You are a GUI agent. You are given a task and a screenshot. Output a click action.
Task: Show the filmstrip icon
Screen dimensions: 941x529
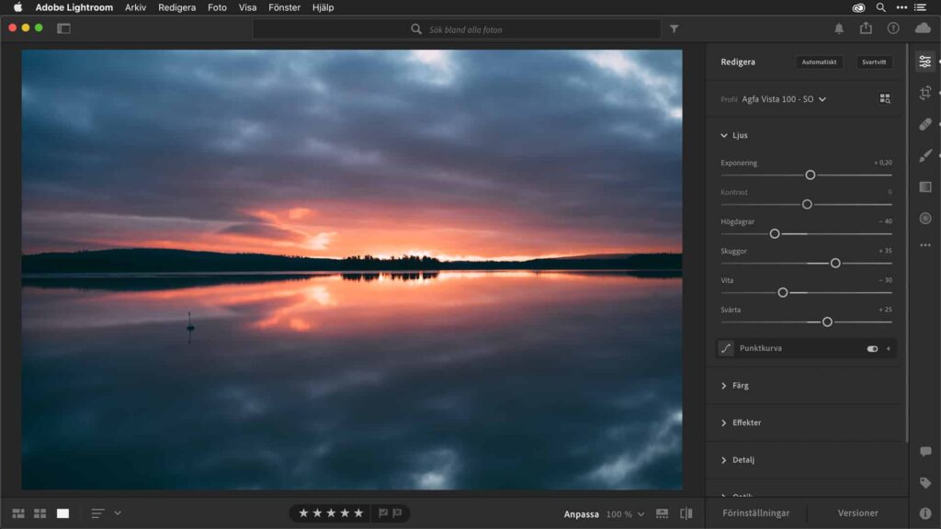662,513
